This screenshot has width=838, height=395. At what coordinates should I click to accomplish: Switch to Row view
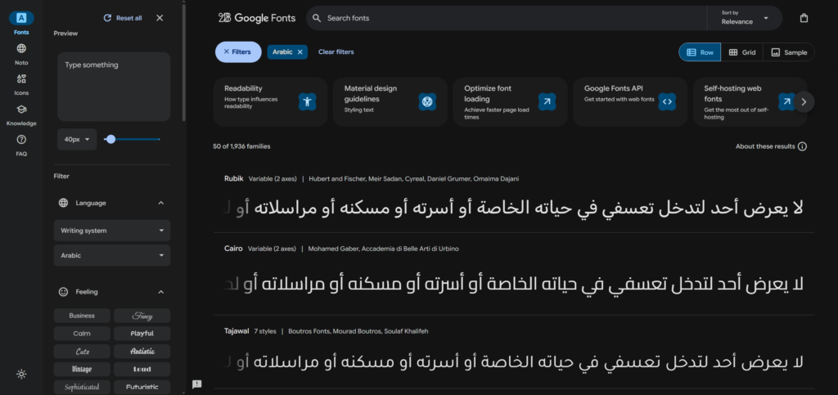tap(701, 52)
